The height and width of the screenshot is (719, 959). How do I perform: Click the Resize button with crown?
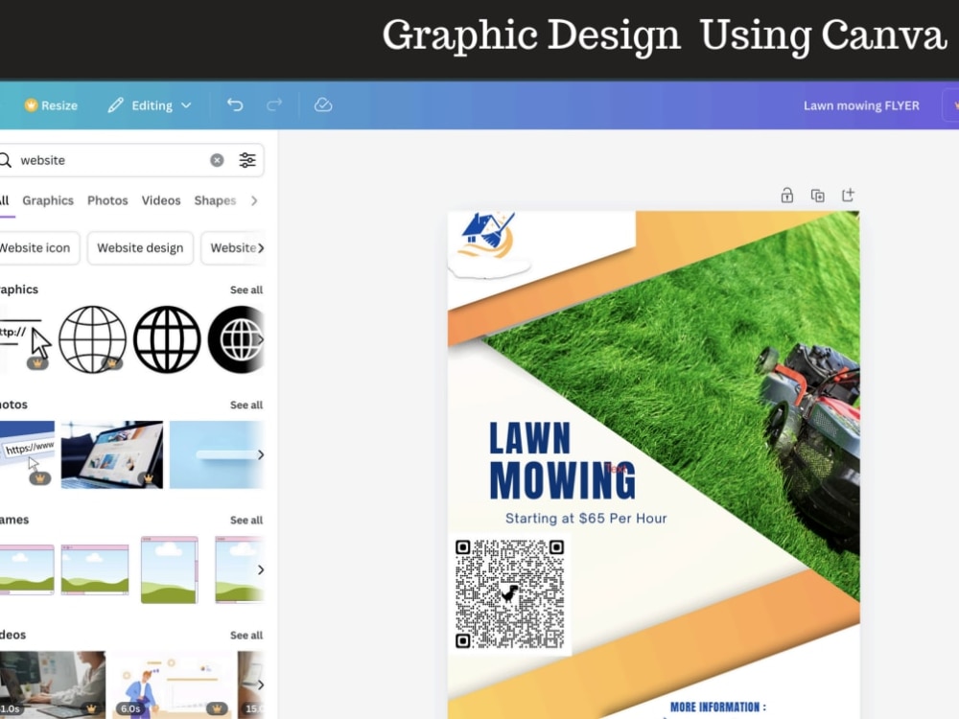[51, 105]
